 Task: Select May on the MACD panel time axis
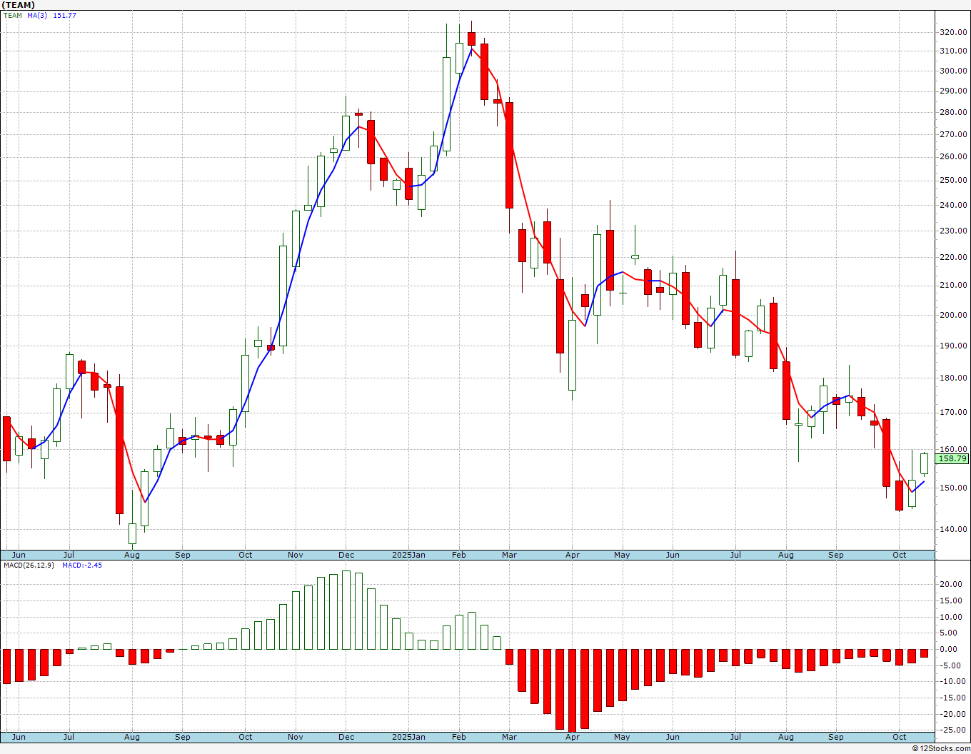click(x=622, y=737)
